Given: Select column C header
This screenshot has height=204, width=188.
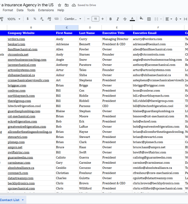Looking at the screenshot, I should coord(67,28).
